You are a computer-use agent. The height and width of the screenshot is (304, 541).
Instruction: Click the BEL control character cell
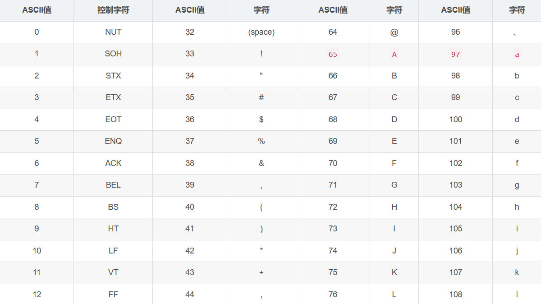point(113,185)
